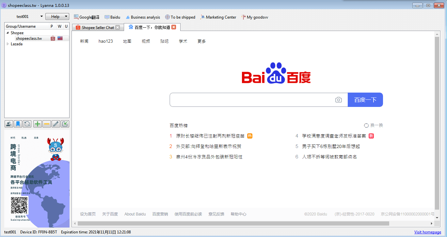Click the Shopee bag icon beside shopeeclass.tw
Screen dimensions: 447x237
tap(53, 38)
